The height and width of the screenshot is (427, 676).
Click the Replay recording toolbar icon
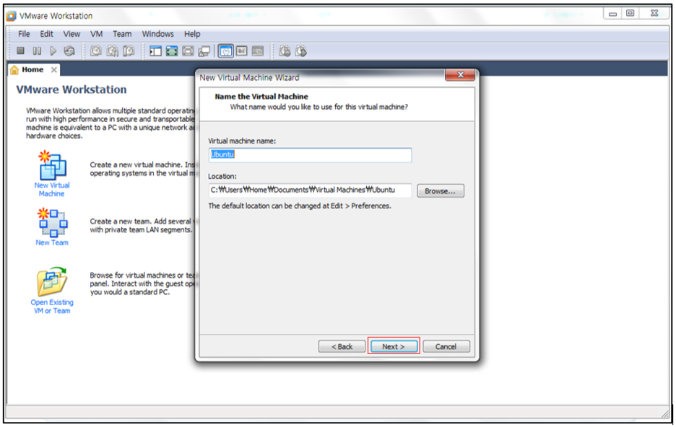click(x=301, y=51)
